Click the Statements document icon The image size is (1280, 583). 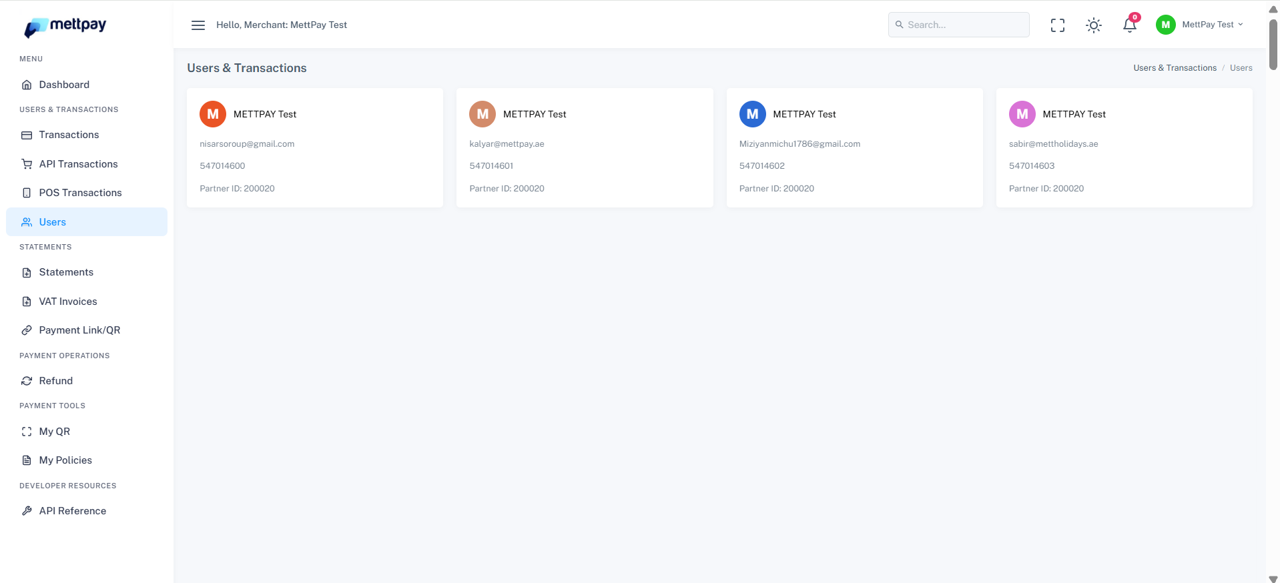[27, 272]
